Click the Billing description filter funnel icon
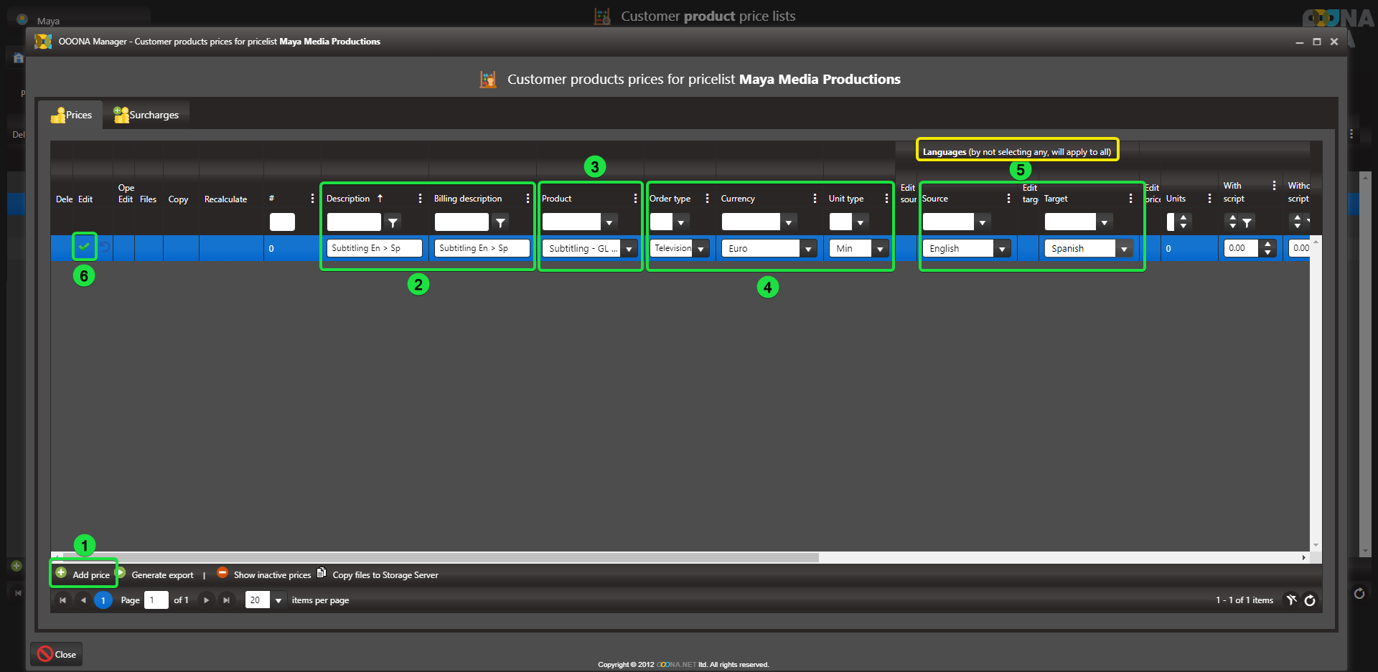The height and width of the screenshot is (672, 1378). [x=500, y=222]
